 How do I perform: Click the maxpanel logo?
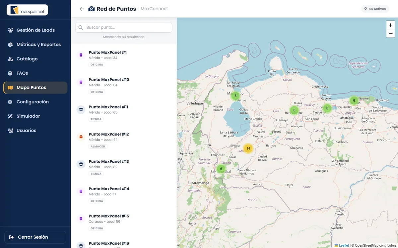[x=28, y=10]
